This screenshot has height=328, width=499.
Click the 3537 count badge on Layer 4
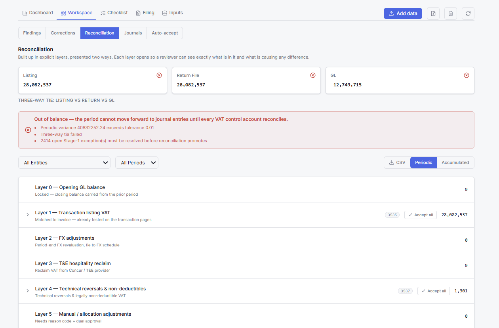coord(405,291)
